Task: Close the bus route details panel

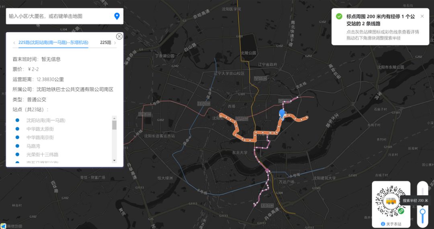Action: click(119, 36)
